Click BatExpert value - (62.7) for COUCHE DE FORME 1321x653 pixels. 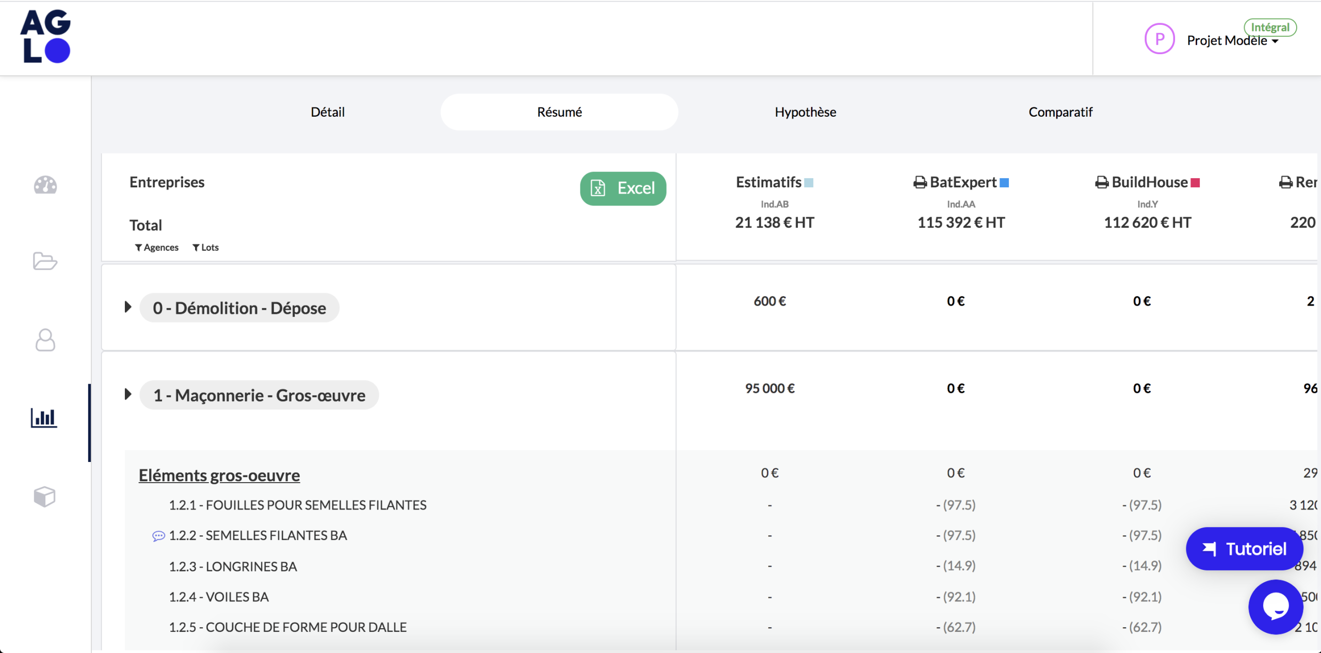pos(956,627)
